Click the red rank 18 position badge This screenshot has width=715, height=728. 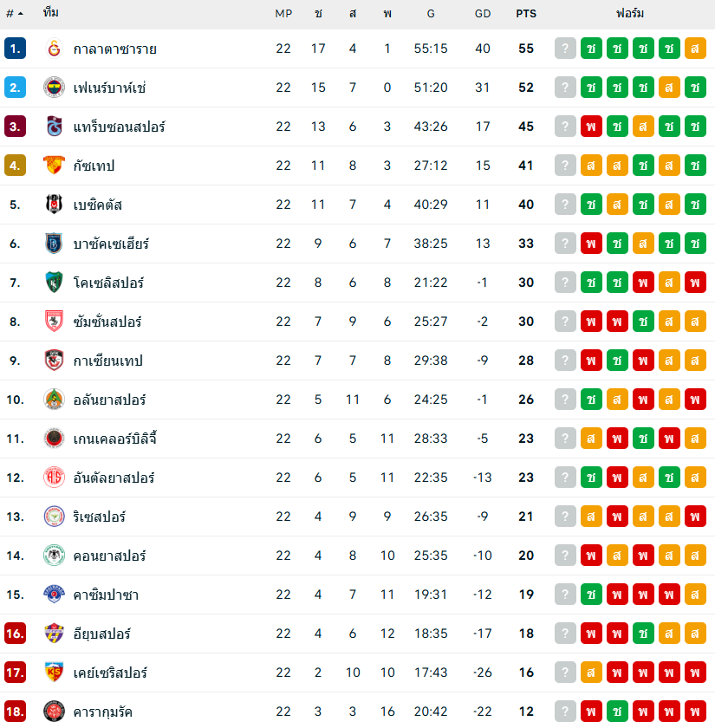(15, 712)
